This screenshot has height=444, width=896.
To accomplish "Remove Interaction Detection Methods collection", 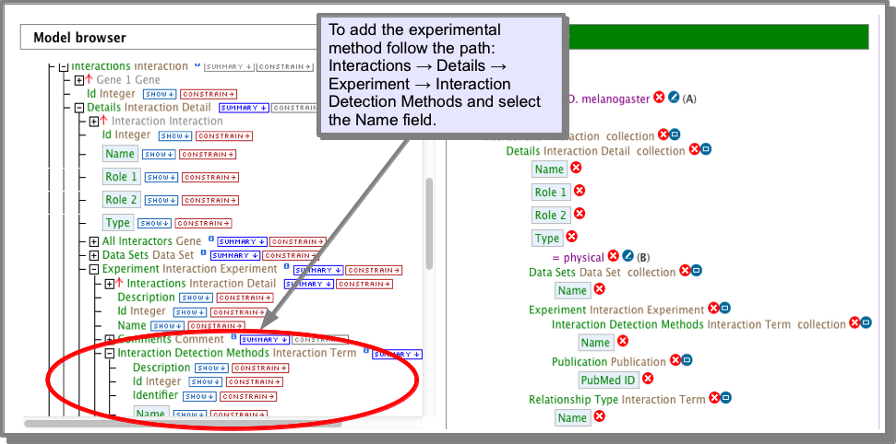I will (854, 322).
